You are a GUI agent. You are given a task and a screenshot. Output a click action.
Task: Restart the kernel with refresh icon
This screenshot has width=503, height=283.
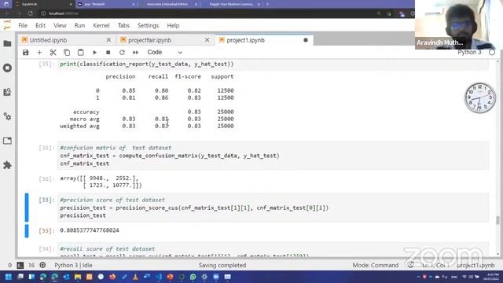(x=122, y=53)
